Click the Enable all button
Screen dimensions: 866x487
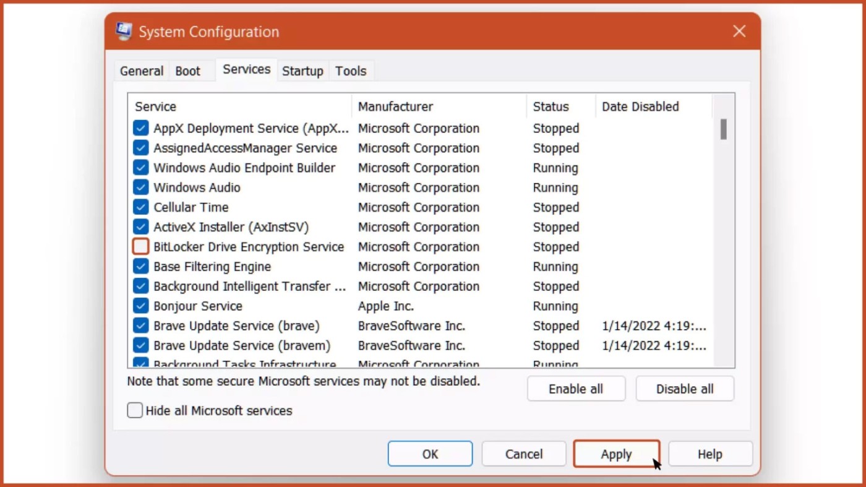[576, 389]
